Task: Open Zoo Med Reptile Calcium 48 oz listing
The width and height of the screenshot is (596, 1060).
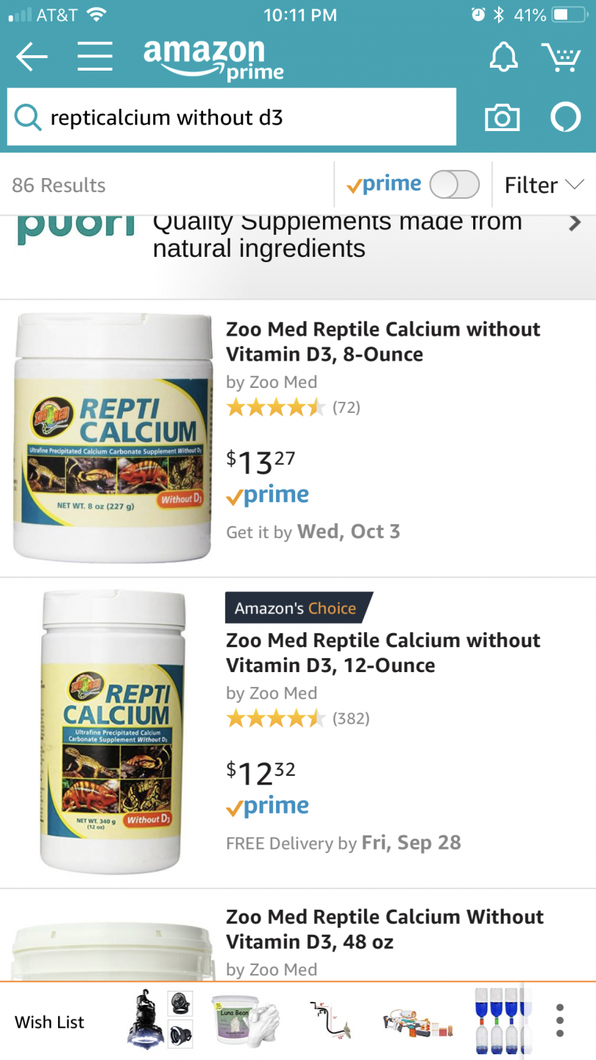Action: click(385, 929)
